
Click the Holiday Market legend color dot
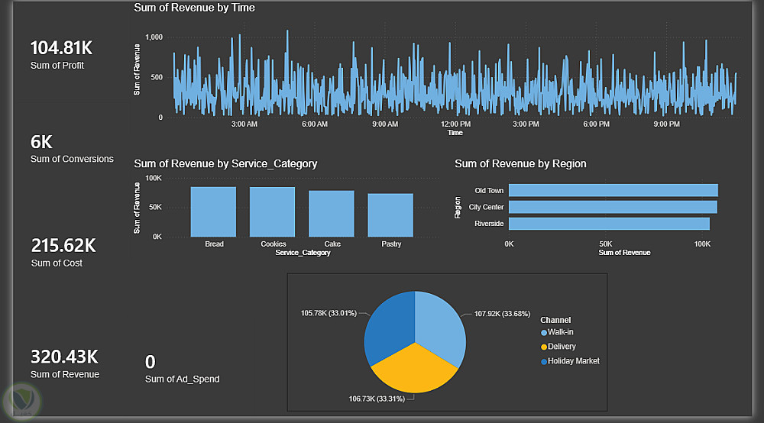pyautogui.click(x=544, y=362)
